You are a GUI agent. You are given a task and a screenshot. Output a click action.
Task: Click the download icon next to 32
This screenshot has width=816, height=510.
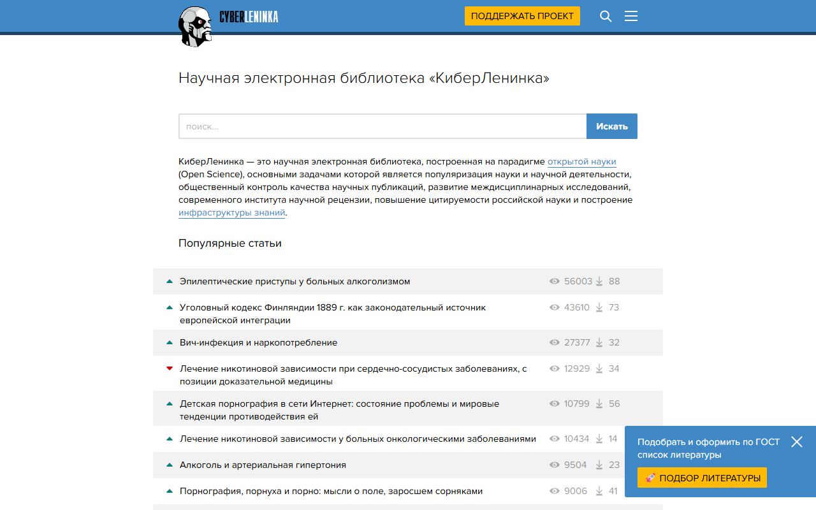tap(599, 342)
